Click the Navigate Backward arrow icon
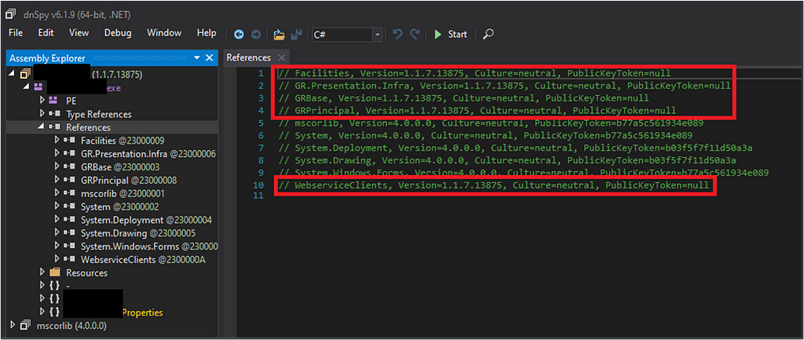 click(239, 35)
